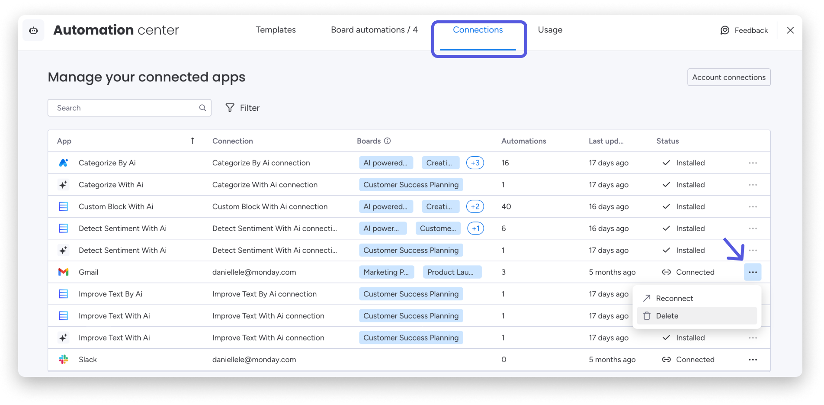
Task: Click the Slack app icon
Action: [63, 359]
